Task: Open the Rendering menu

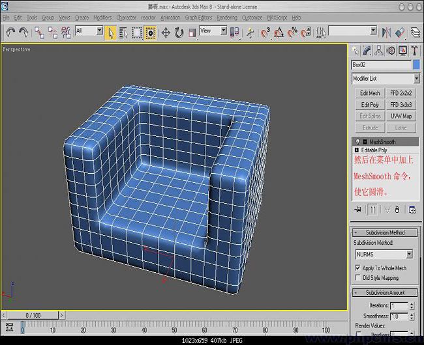Action: click(x=227, y=18)
